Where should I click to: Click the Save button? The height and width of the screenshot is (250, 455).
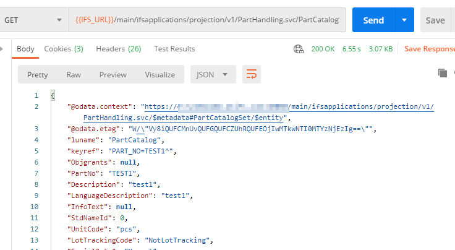tap(436, 20)
